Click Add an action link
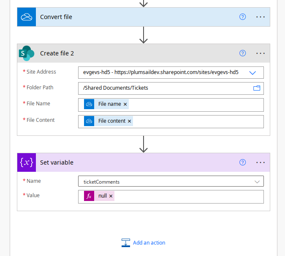 pyautogui.click(x=144, y=242)
